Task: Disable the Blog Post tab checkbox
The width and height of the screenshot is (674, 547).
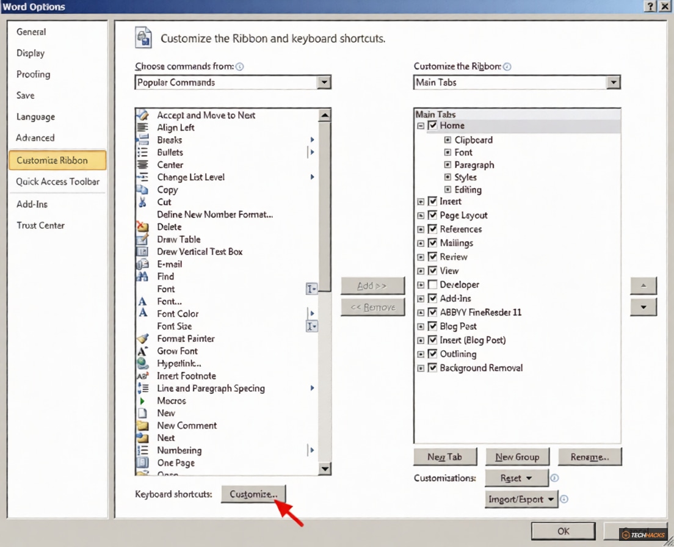Action: [x=432, y=326]
